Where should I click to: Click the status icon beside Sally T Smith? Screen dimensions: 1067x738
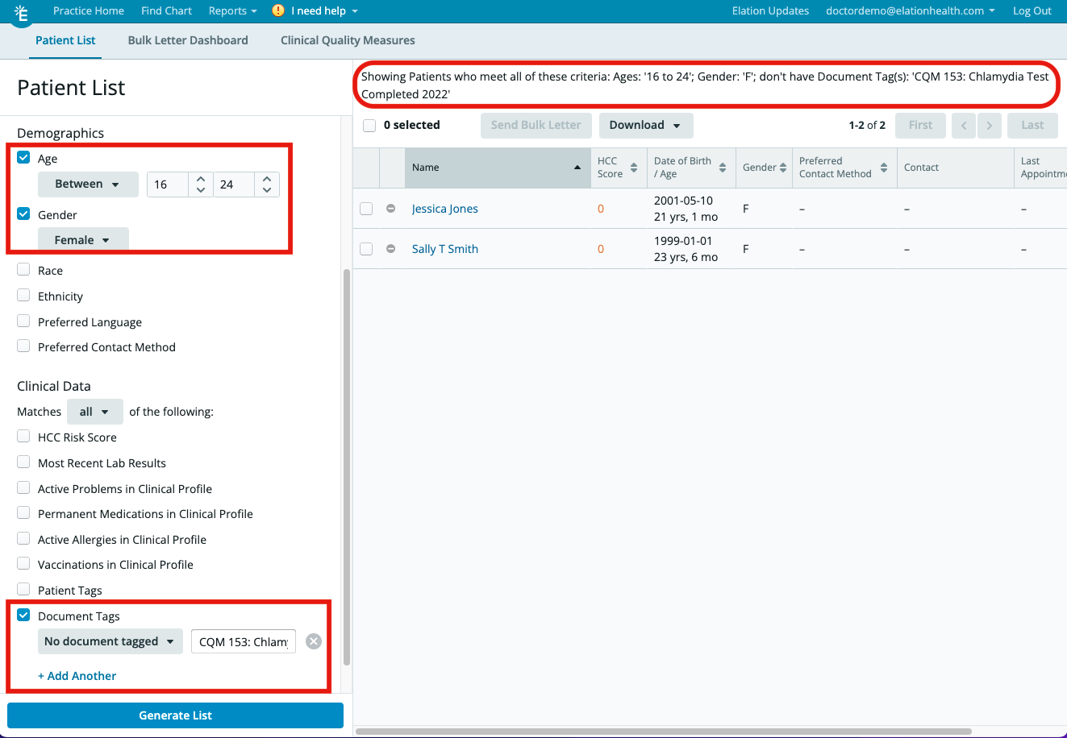[x=391, y=249]
